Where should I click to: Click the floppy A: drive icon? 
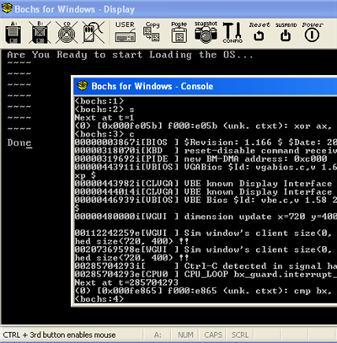pyautogui.click(x=13, y=32)
